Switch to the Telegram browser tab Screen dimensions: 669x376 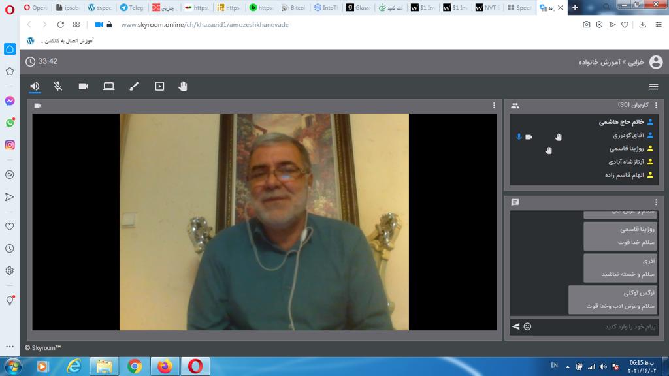133,8
